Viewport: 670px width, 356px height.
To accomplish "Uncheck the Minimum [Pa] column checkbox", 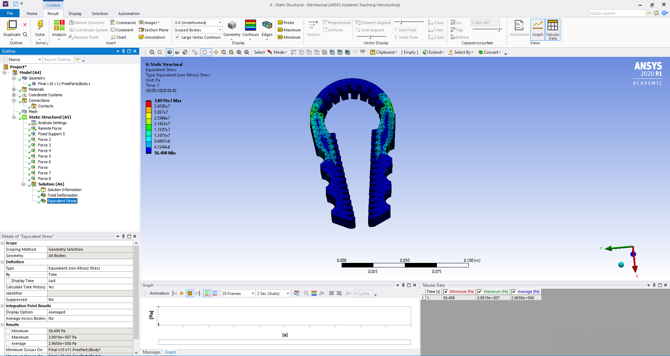I will 446,291.
